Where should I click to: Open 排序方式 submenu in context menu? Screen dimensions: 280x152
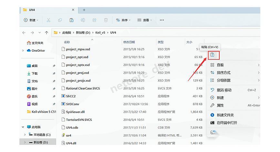[x=235, y=73]
